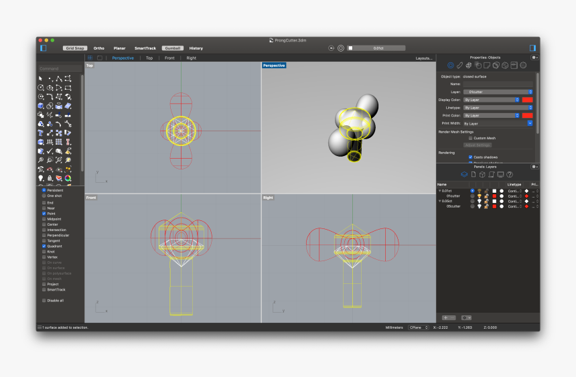Click the Help icon in the Panels bar
The width and height of the screenshot is (576, 377).
coord(510,174)
